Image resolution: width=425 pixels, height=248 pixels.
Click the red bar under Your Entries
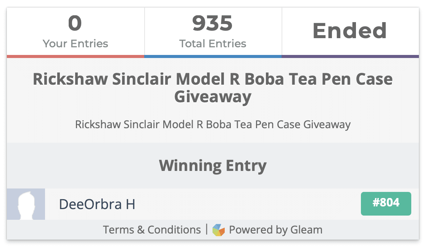[76, 56]
